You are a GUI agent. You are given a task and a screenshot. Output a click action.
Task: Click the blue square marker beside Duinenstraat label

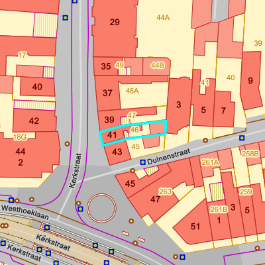[143, 162]
